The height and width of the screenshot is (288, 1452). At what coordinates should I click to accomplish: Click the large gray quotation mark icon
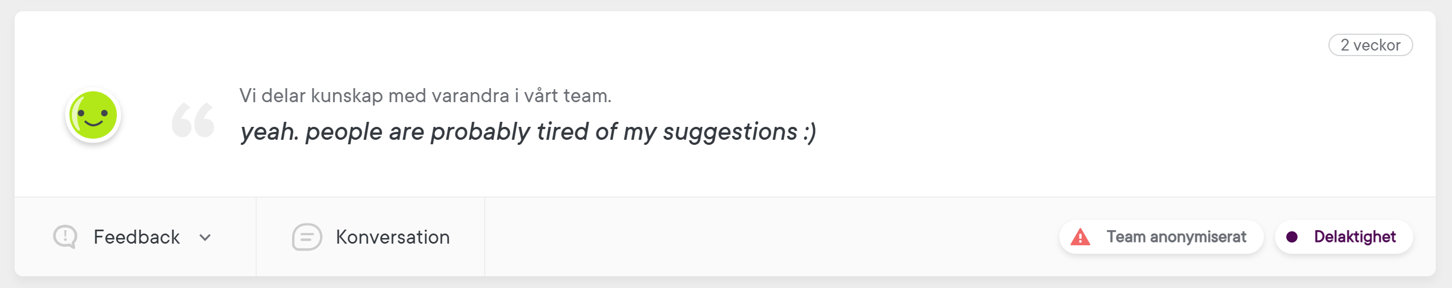point(193,120)
